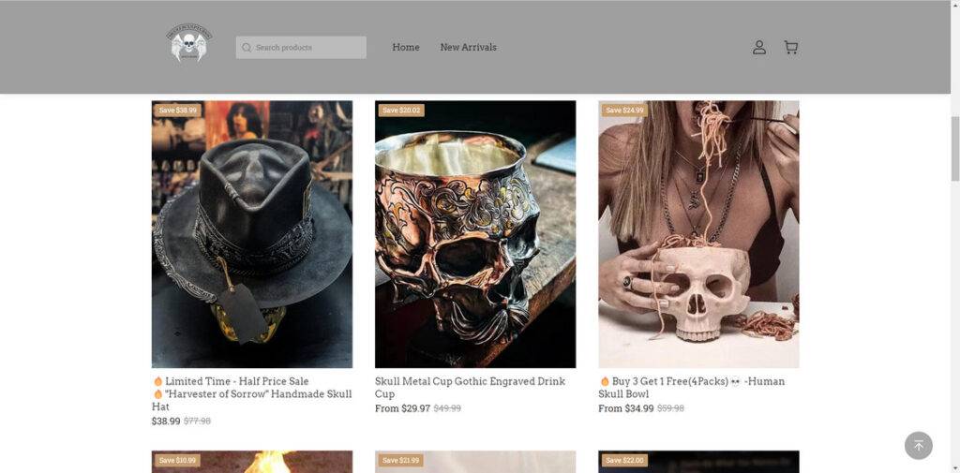Click the Save $24.99 badge
This screenshot has width=960, height=473.
[624, 111]
